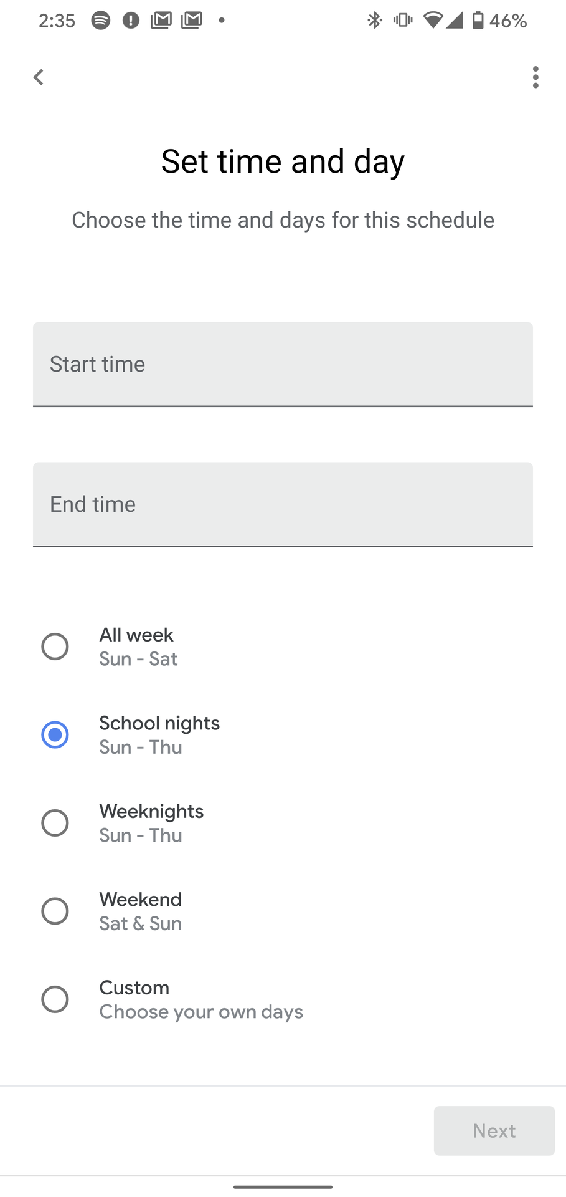The image size is (566, 1197).
Task: Tap the battery icon at 46%
Action: (x=478, y=21)
